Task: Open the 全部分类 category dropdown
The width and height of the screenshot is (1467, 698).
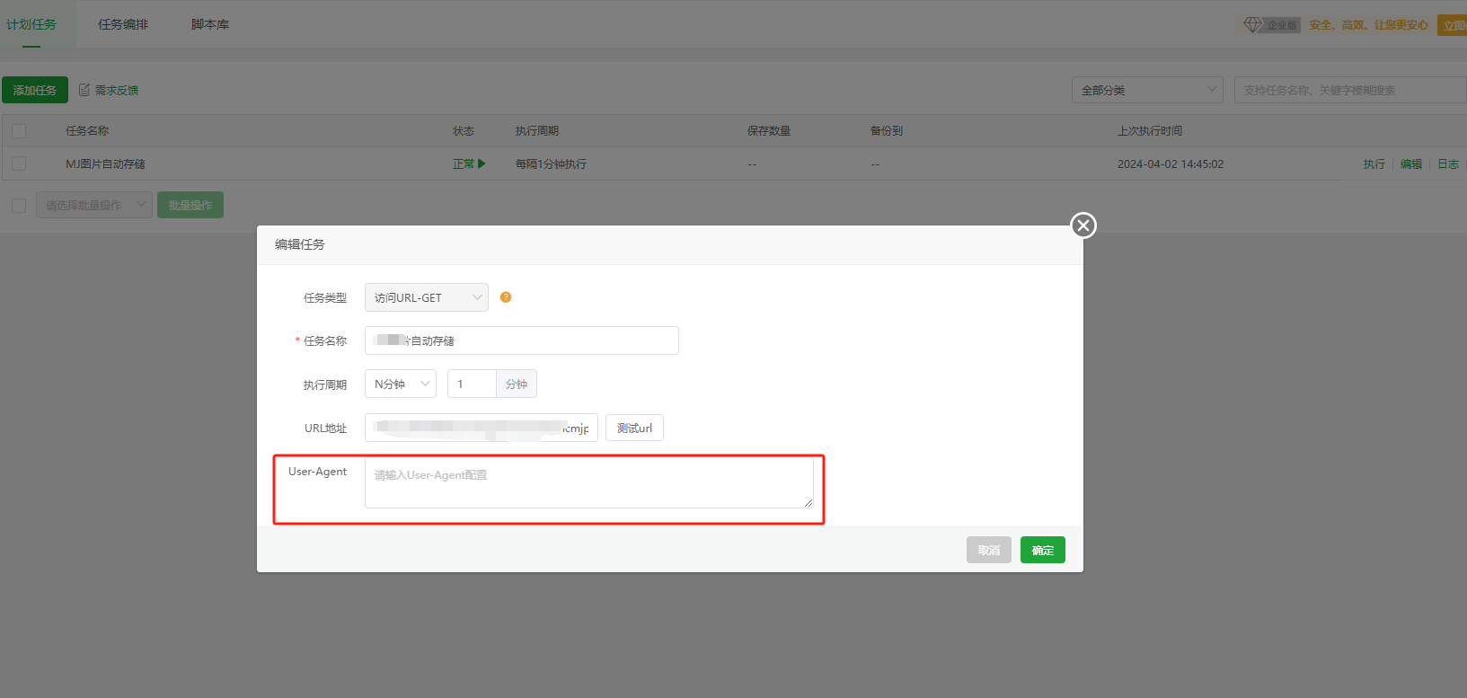Action: click(1147, 90)
